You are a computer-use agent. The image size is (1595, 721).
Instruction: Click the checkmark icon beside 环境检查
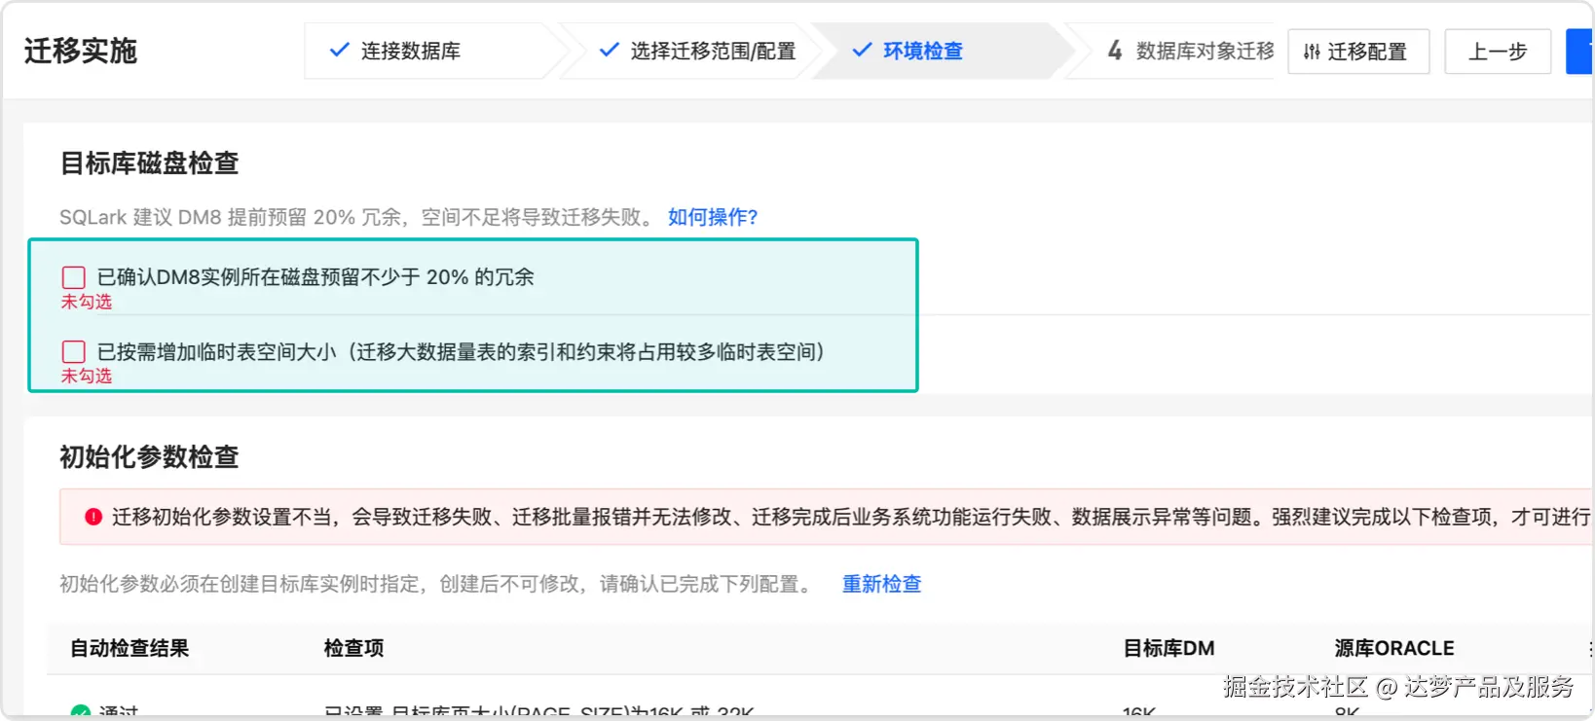pyautogui.click(x=862, y=50)
